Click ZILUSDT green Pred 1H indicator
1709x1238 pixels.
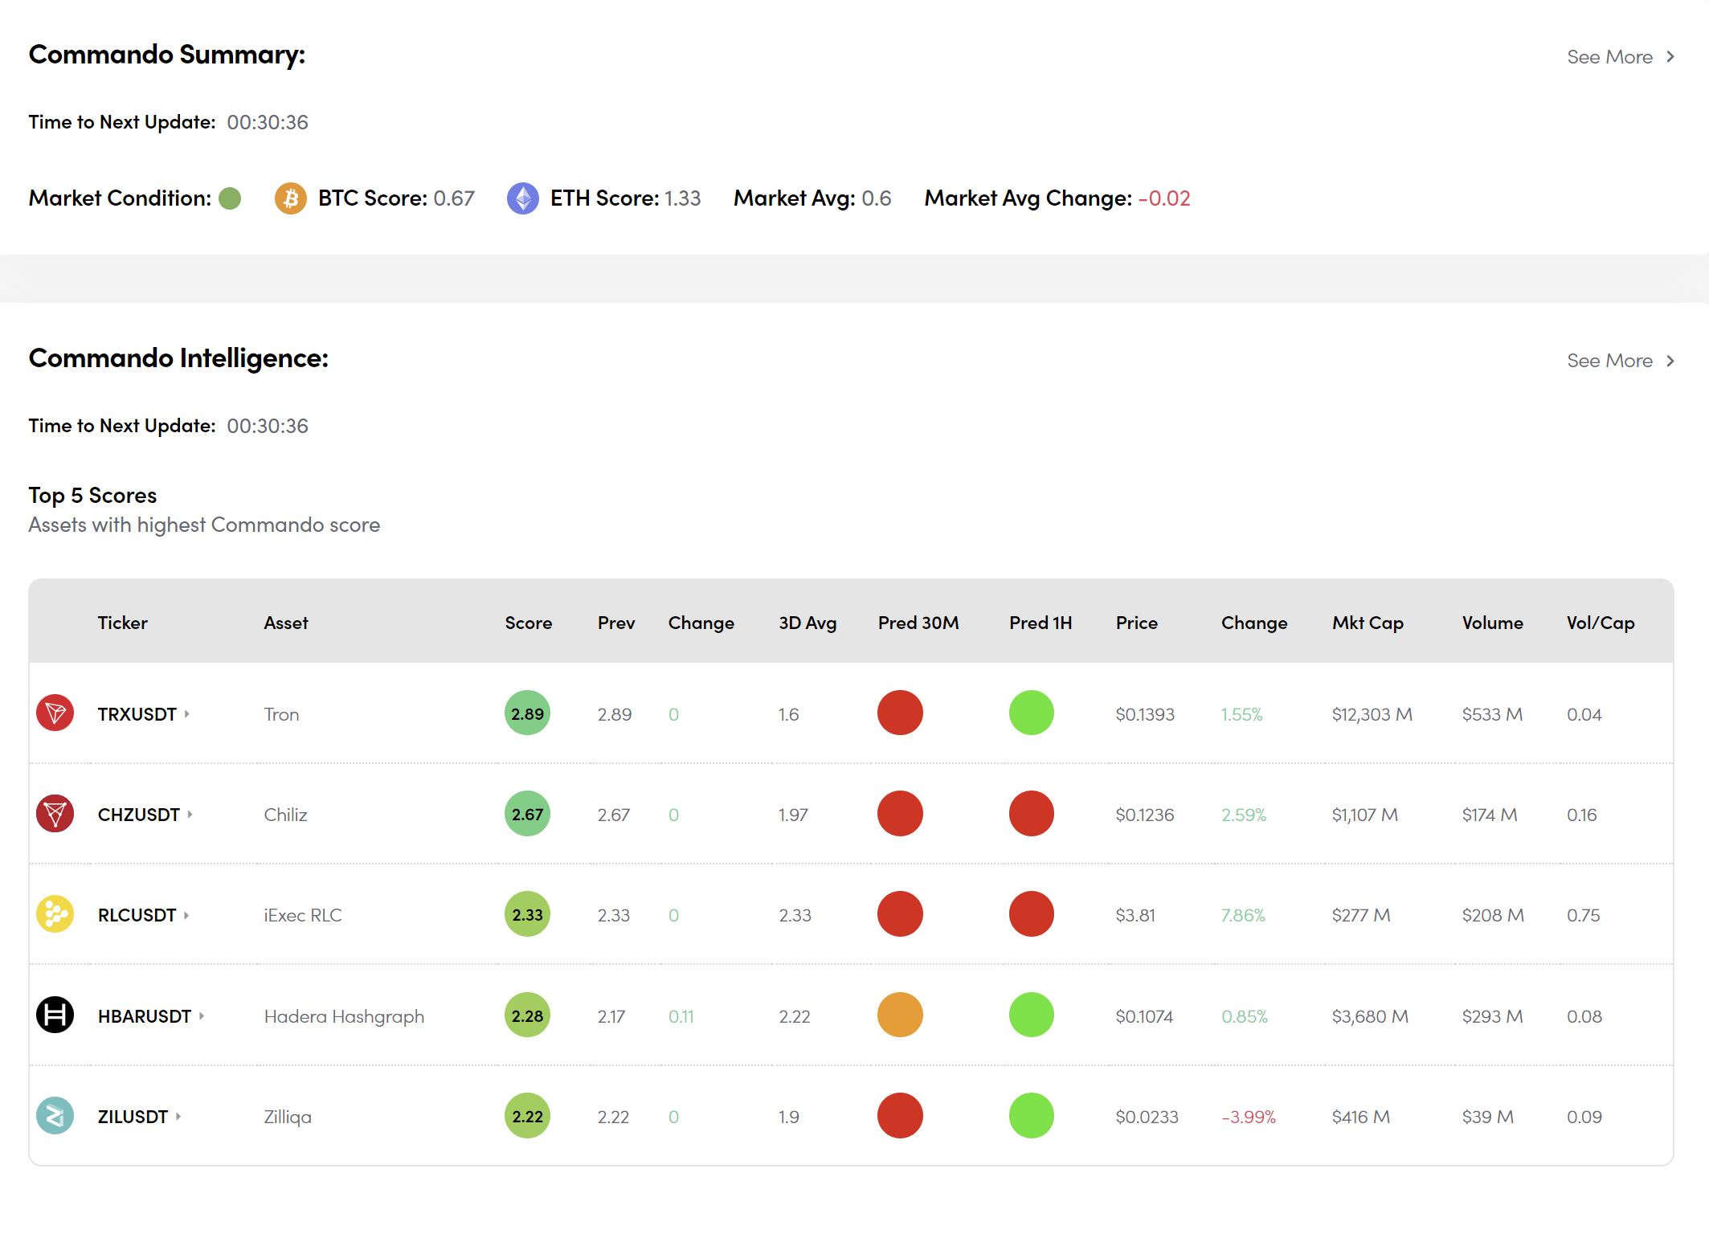1031,1115
